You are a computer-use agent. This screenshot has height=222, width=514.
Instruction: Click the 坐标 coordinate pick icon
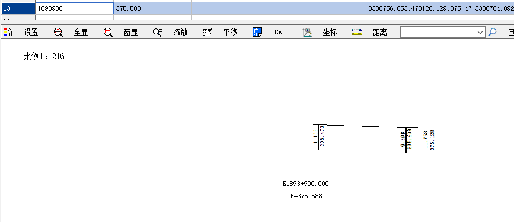tap(307, 32)
